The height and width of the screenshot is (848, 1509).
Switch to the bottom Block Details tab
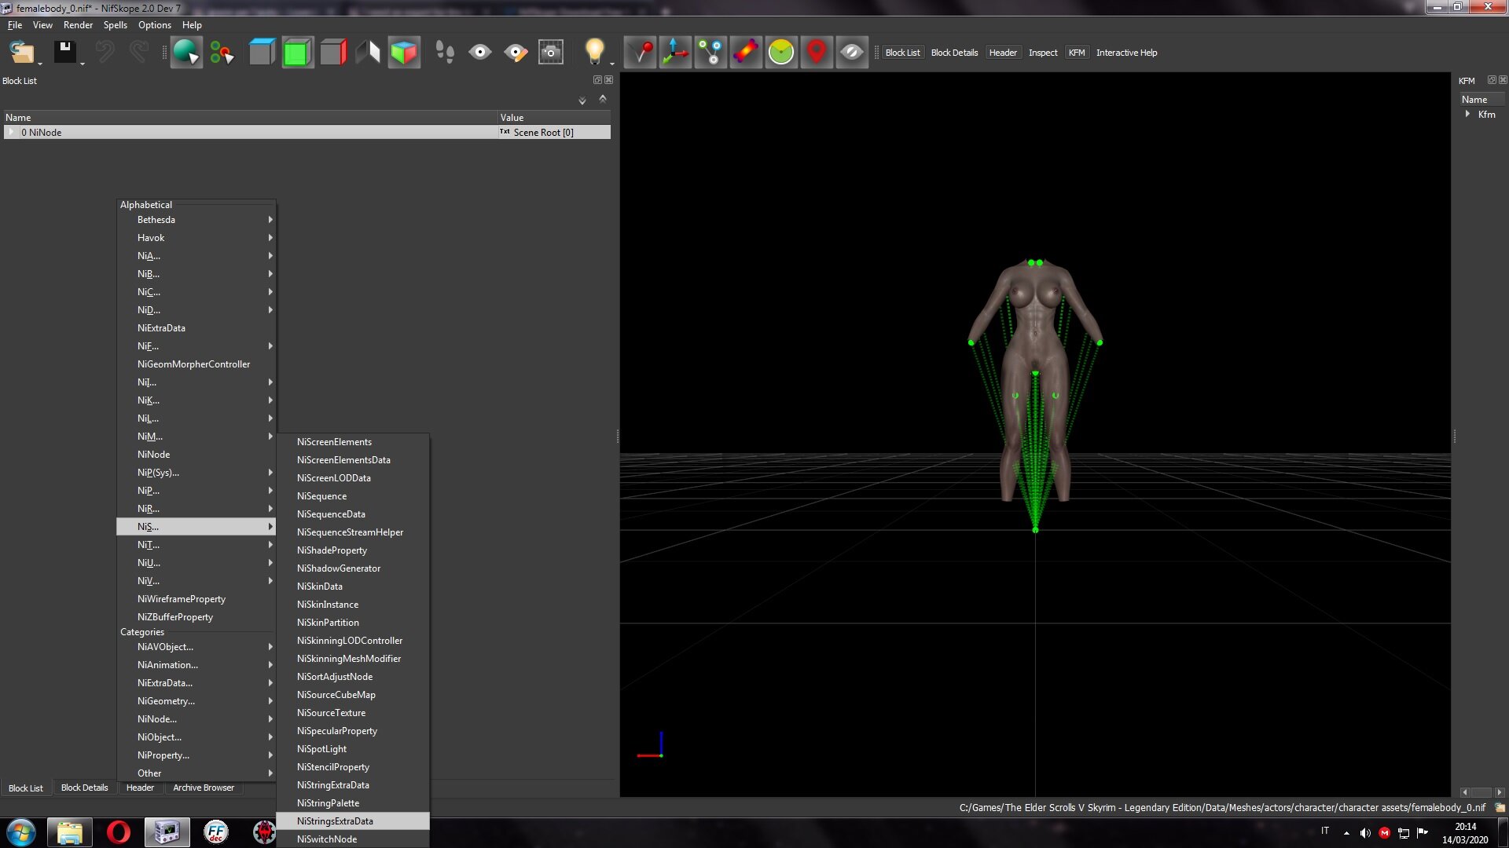click(x=84, y=788)
